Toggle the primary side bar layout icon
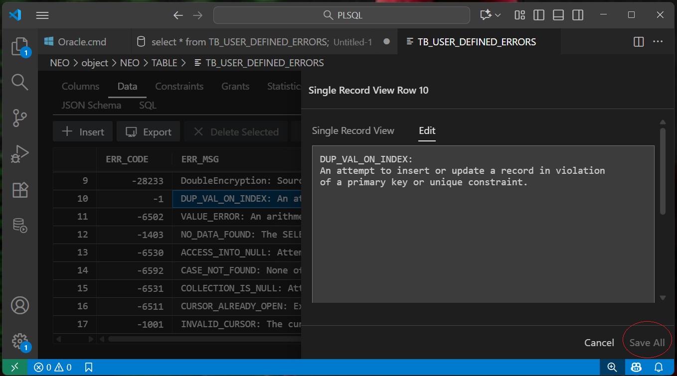This screenshot has height=376, width=677. pyautogui.click(x=539, y=15)
